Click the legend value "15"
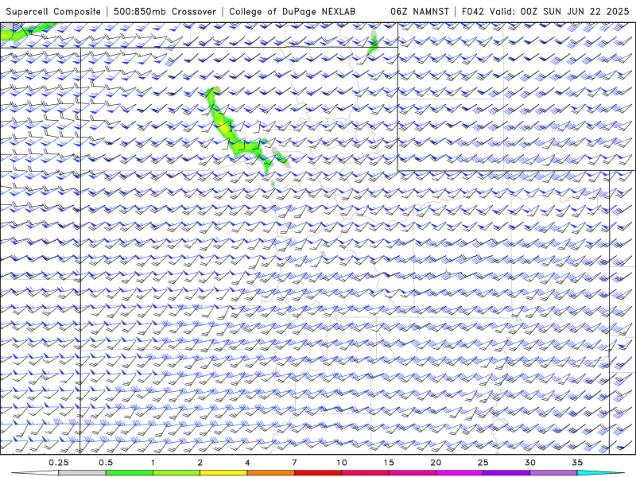 (x=389, y=463)
